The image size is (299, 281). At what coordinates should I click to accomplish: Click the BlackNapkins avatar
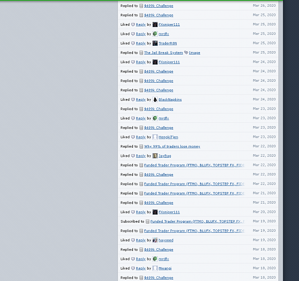pyautogui.click(x=155, y=99)
